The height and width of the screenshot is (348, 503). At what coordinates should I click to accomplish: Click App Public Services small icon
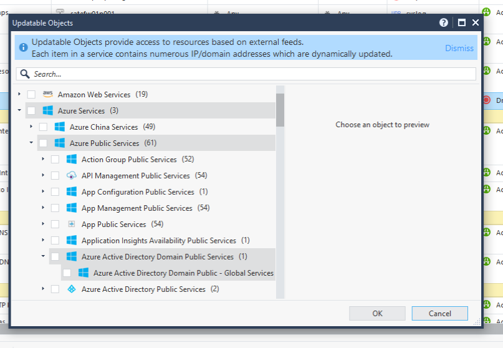(x=72, y=224)
